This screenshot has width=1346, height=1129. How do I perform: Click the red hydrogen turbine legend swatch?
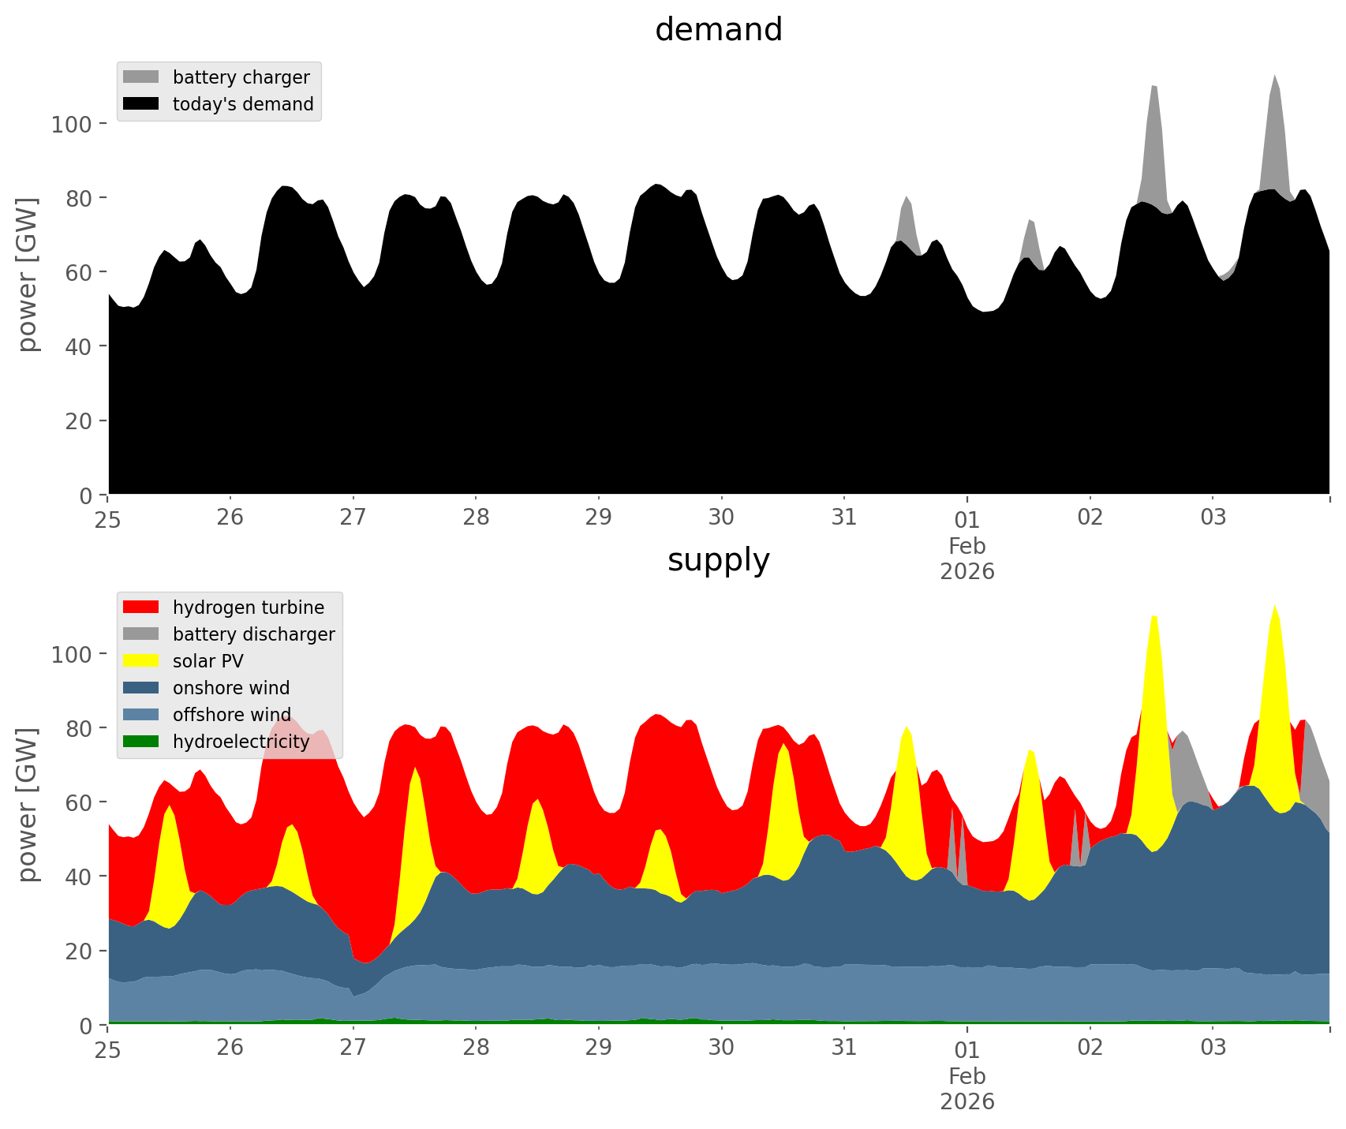141,607
